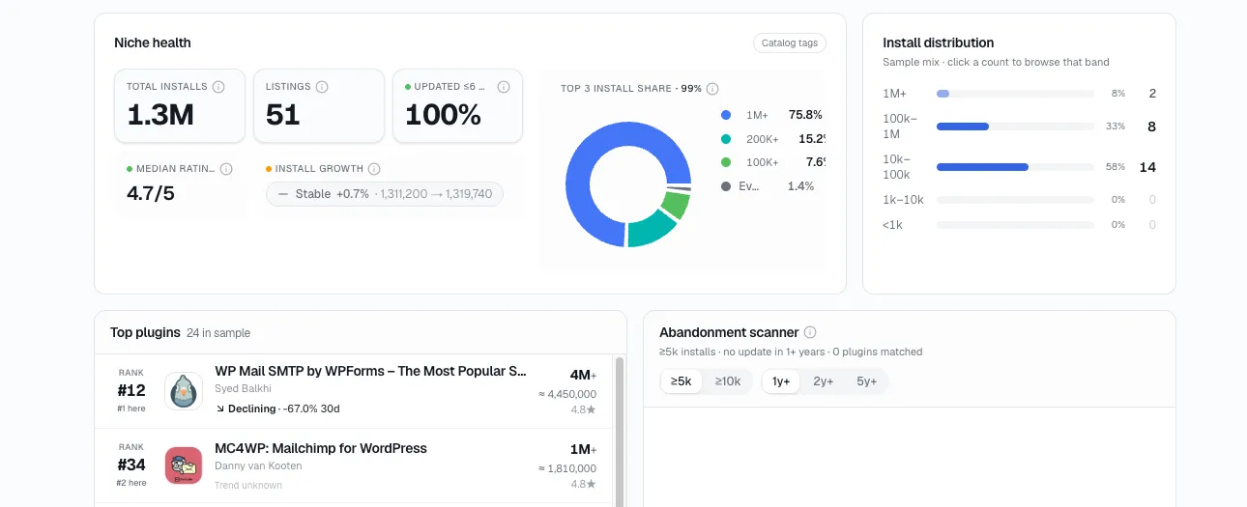Click the green donut chart segment
Screen dimensions: 1247x507
point(676,203)
